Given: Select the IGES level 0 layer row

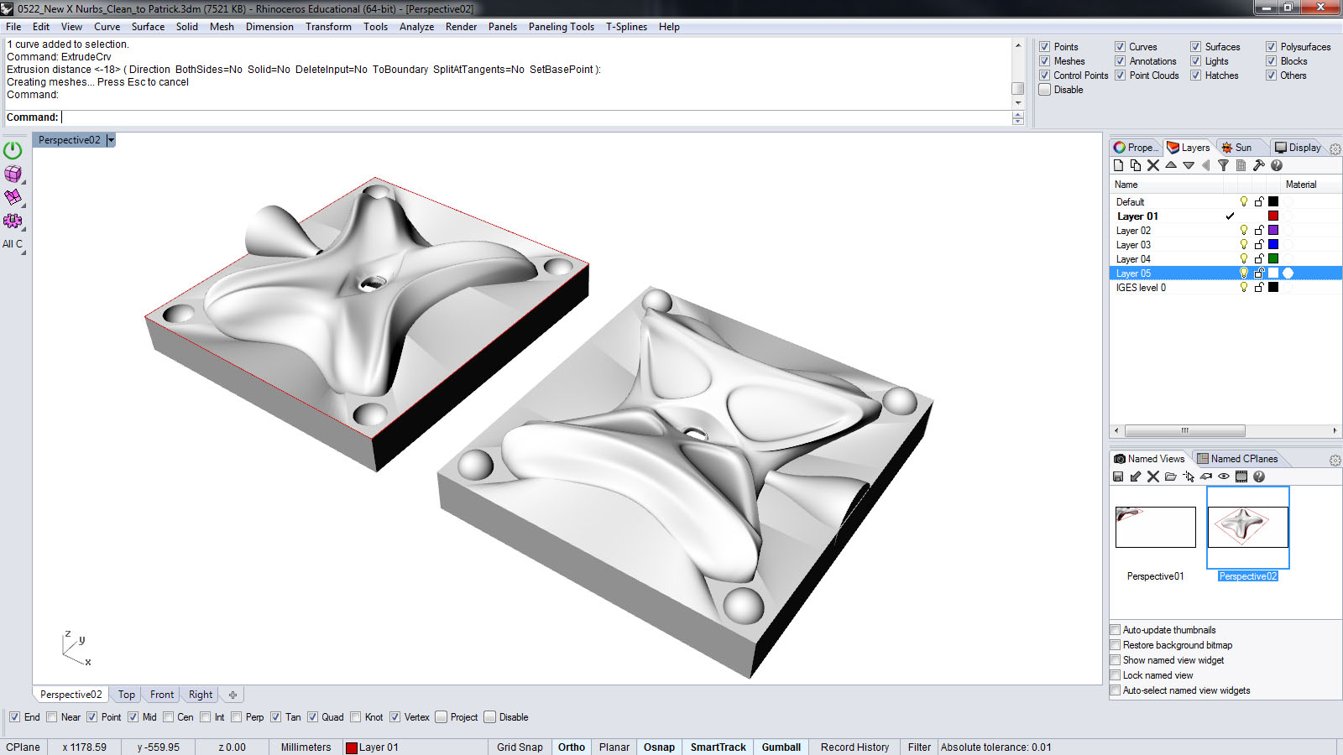Looking at the screenshot, I should click(1225, 288).
